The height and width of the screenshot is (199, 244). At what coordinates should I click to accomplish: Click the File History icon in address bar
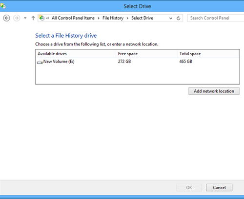(41, 18)
